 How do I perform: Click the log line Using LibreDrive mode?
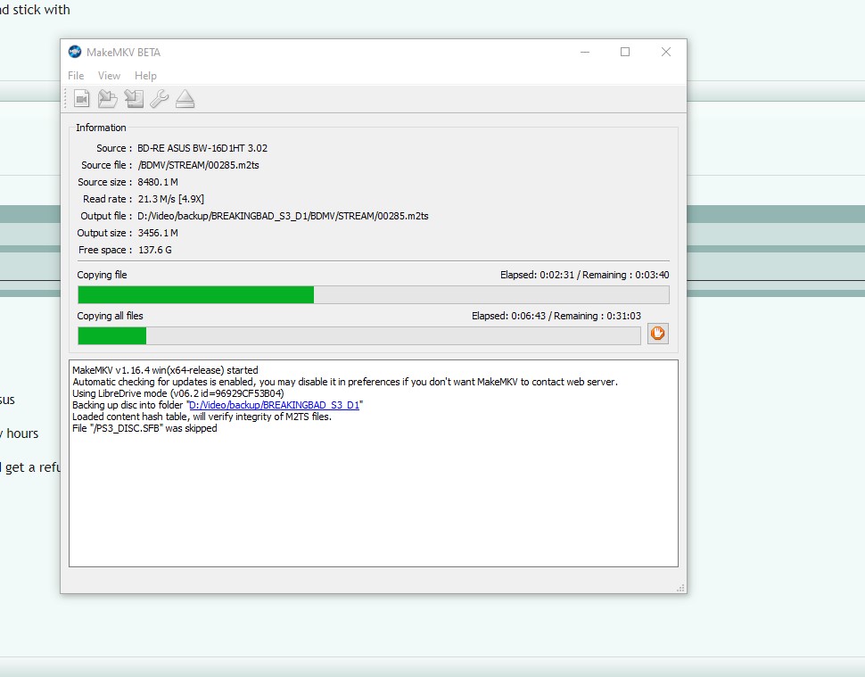[178, 393]
